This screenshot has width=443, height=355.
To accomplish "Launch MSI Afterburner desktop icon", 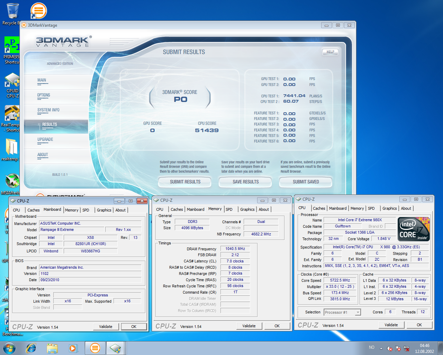I will tap(11, 184).
